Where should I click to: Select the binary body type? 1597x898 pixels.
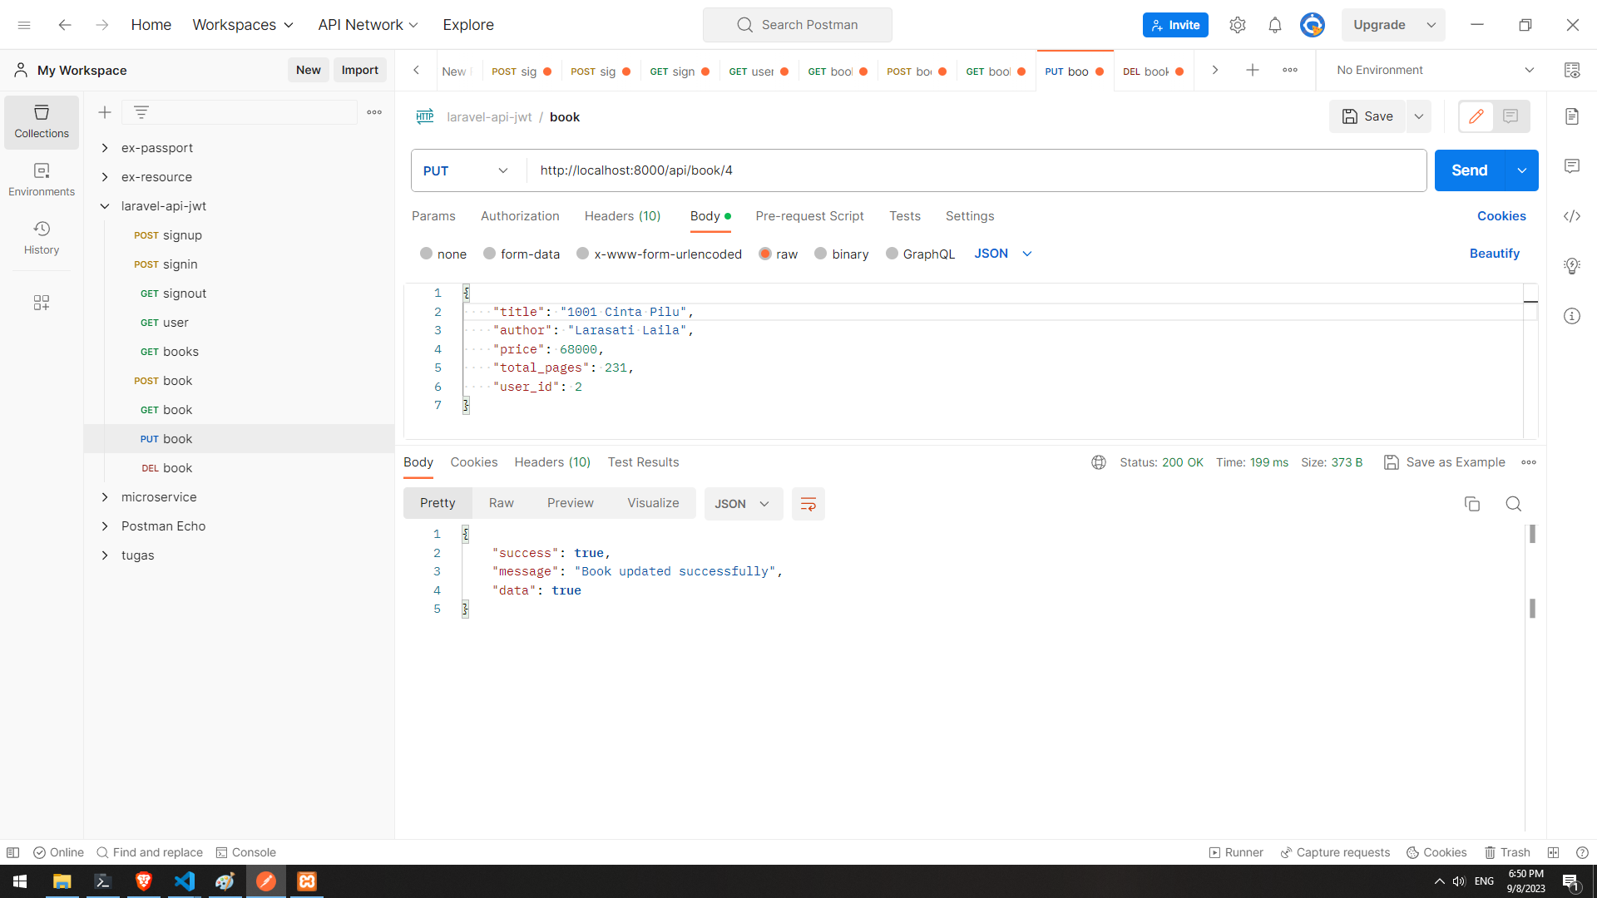point(821,254)
